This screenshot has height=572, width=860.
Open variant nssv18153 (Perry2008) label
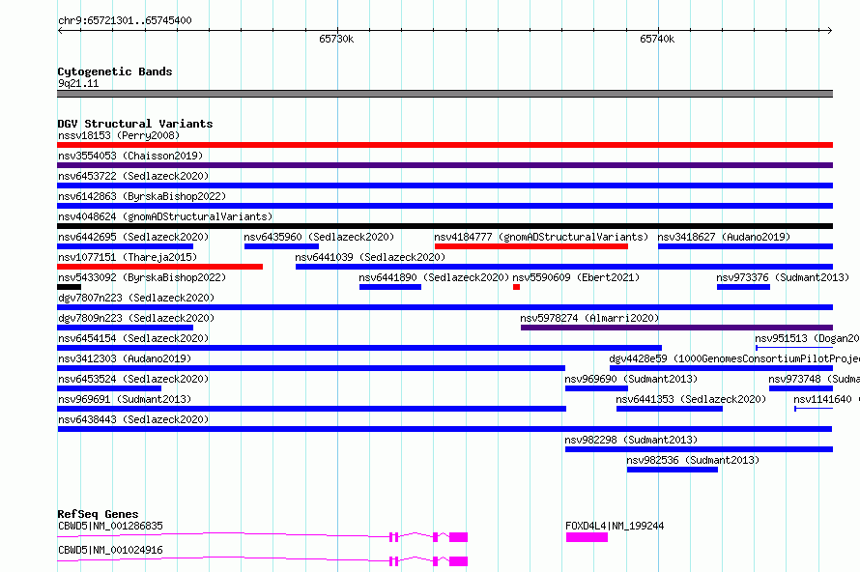[119, 135]
